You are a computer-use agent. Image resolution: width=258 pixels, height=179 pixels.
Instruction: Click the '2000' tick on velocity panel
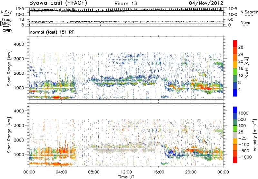[19, 140]
